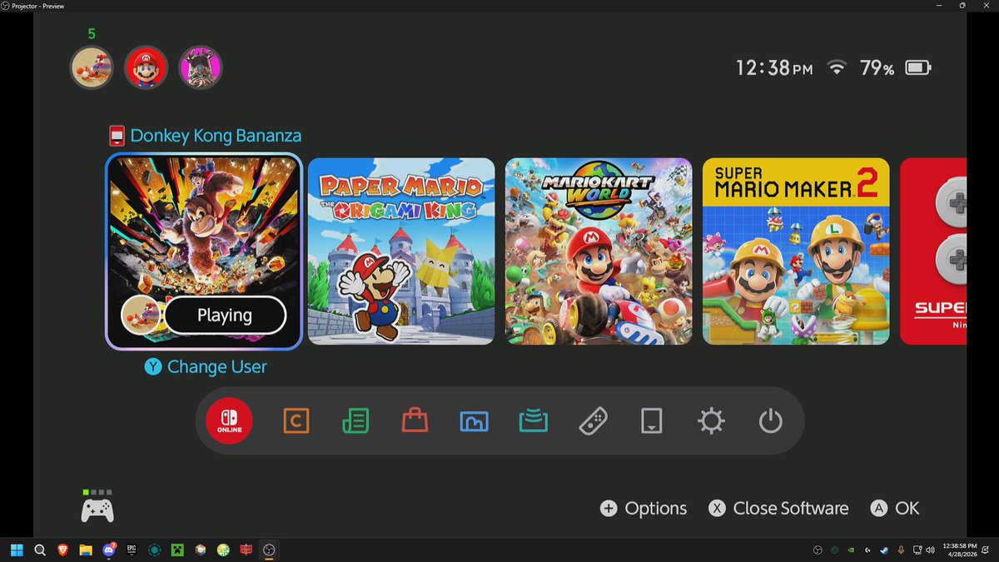Click the Donkey Kong Bananza title text
The image size is (999, 562).
(x=216, y=136)
